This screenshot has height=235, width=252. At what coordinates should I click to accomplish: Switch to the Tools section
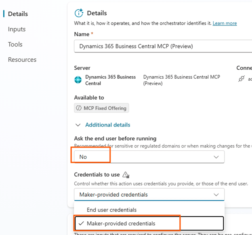coord(15,44)
